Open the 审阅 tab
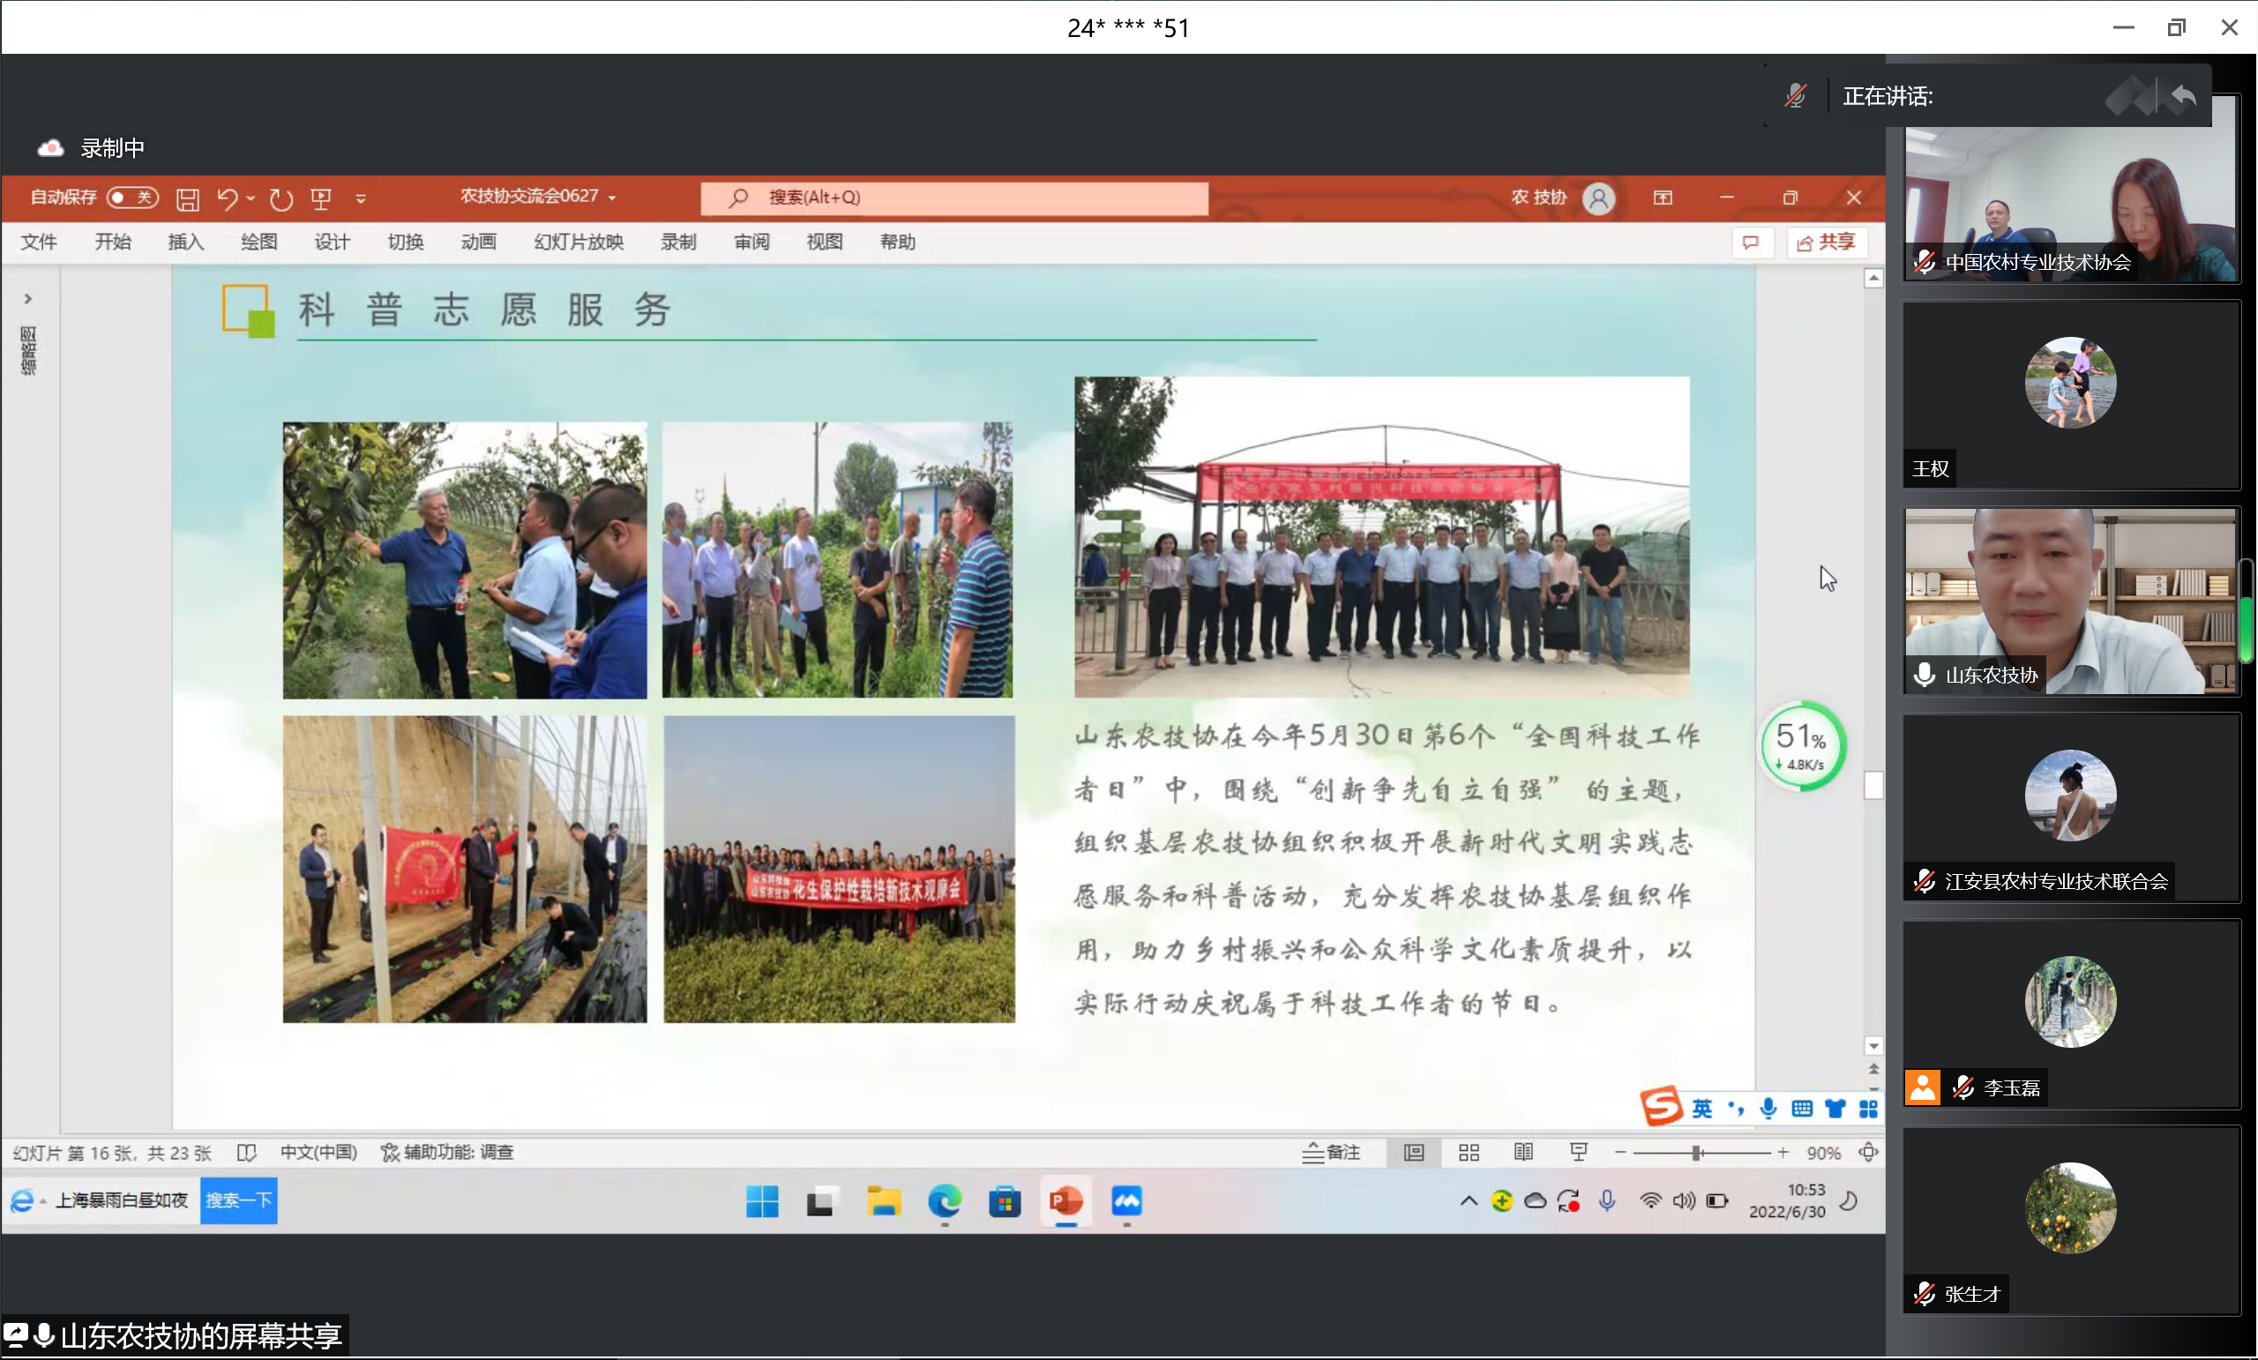Screen dimensions: 2258x1360 pyautogui.click(x=751, y=242)
